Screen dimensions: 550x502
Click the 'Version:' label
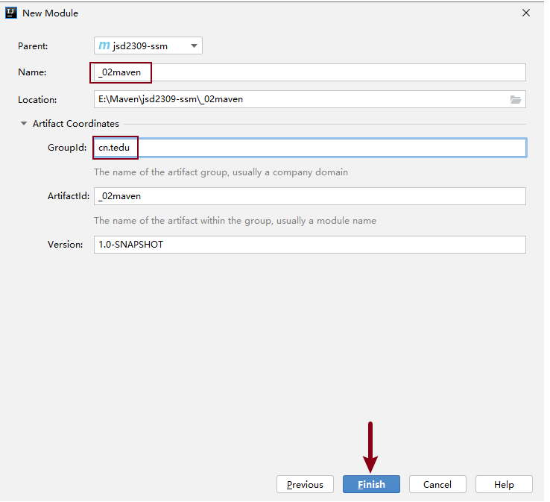pyautogui.click(x=66, y=245)
